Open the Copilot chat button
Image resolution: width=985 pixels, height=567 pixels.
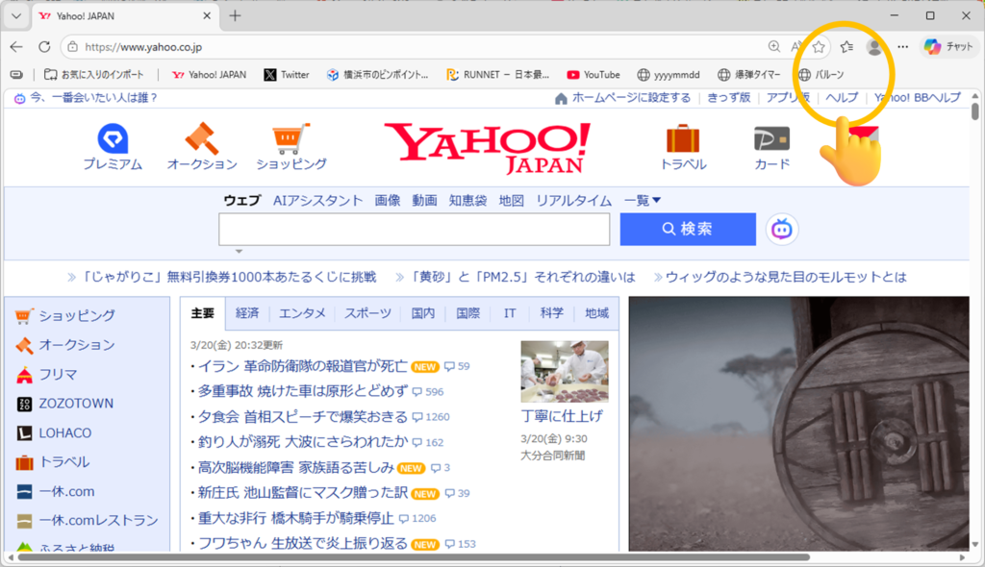948,47
